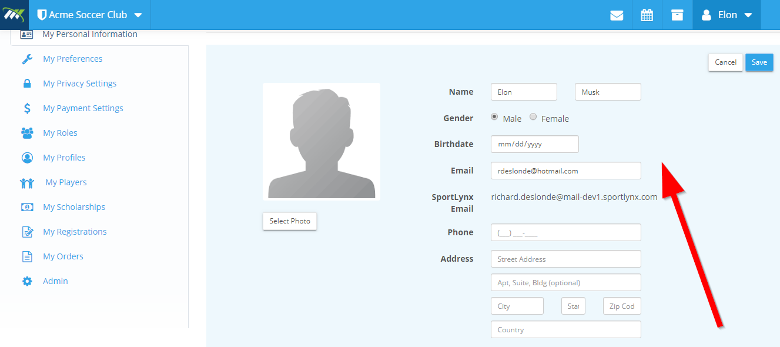Click the dollar icon for Payment Settings
This screenshot has width=780, height=347.
(x=27, y=108)
